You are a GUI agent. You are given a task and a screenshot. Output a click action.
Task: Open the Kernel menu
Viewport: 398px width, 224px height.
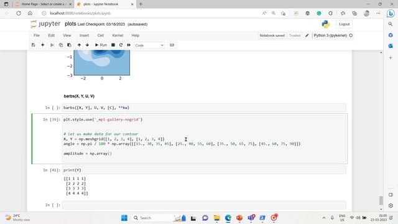click(x=118, y=35)
